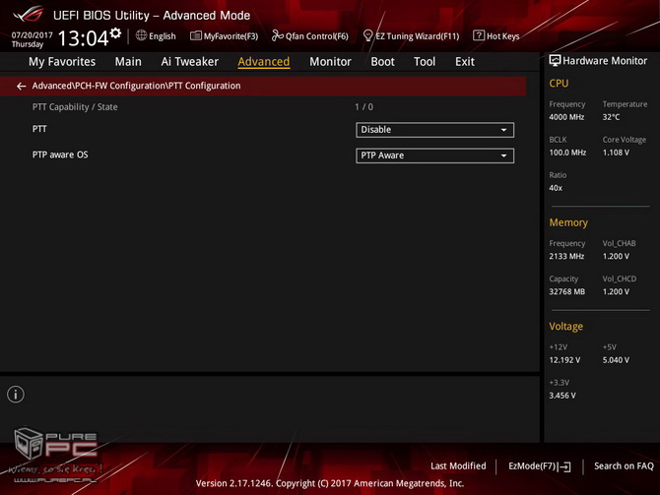Open the Exit tab

pos(465,62)
